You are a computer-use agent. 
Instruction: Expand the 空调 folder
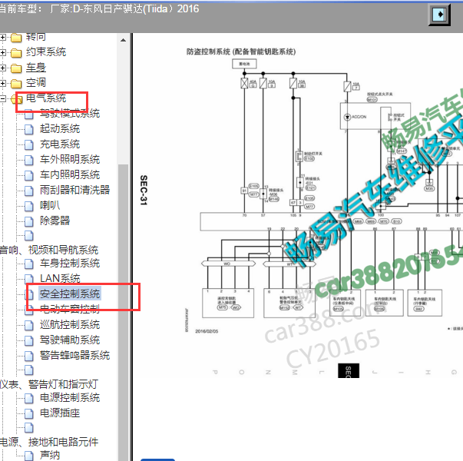tap(2, 83)
